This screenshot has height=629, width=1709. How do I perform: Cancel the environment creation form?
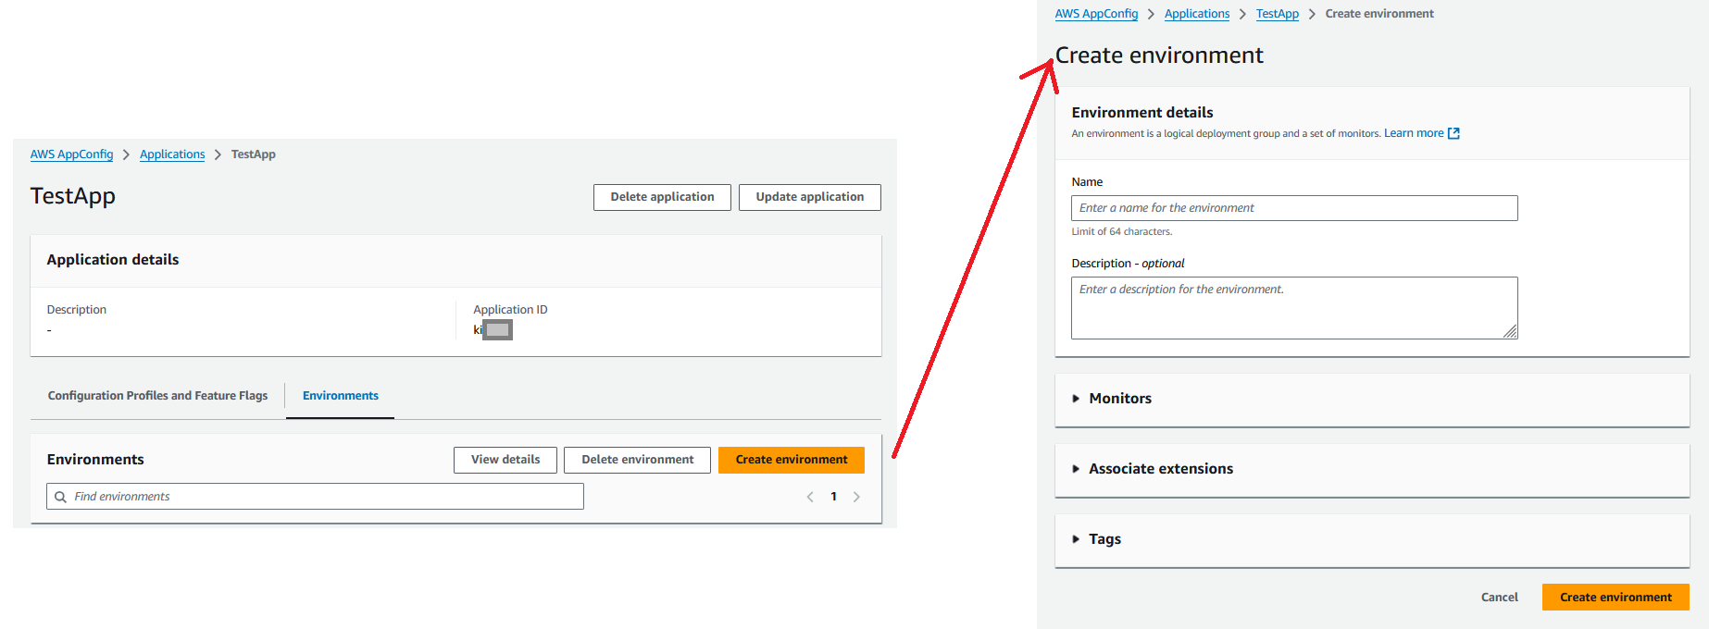[1499, 598]
